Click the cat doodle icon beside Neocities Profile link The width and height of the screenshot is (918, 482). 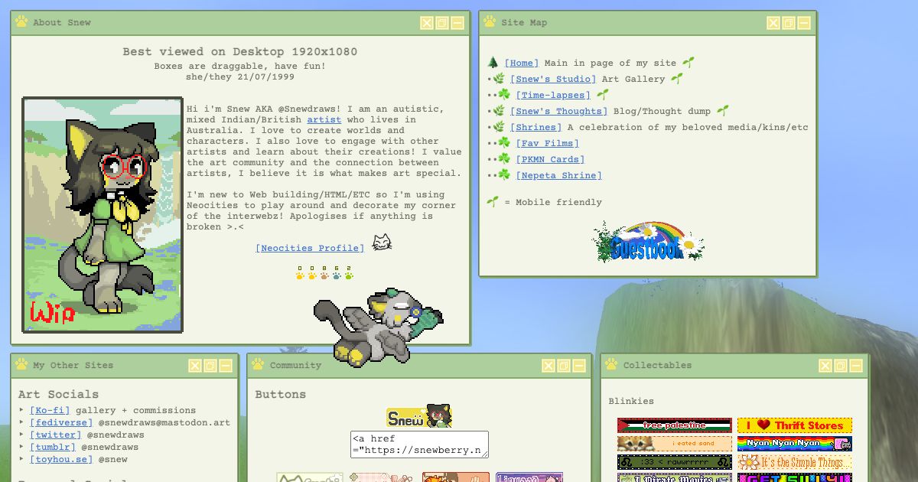(381, 242)
